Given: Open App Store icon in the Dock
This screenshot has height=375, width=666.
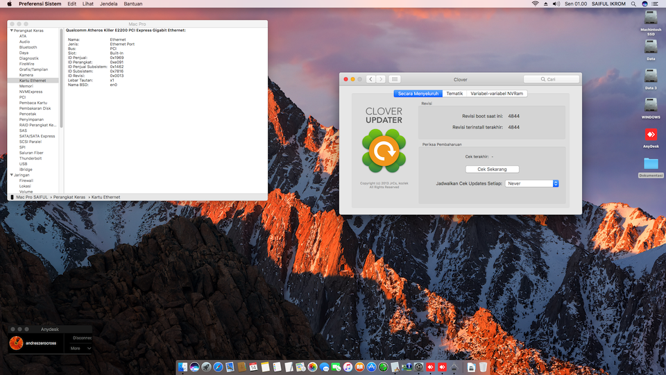Looking at the screenshot, I should coord(372,367).
